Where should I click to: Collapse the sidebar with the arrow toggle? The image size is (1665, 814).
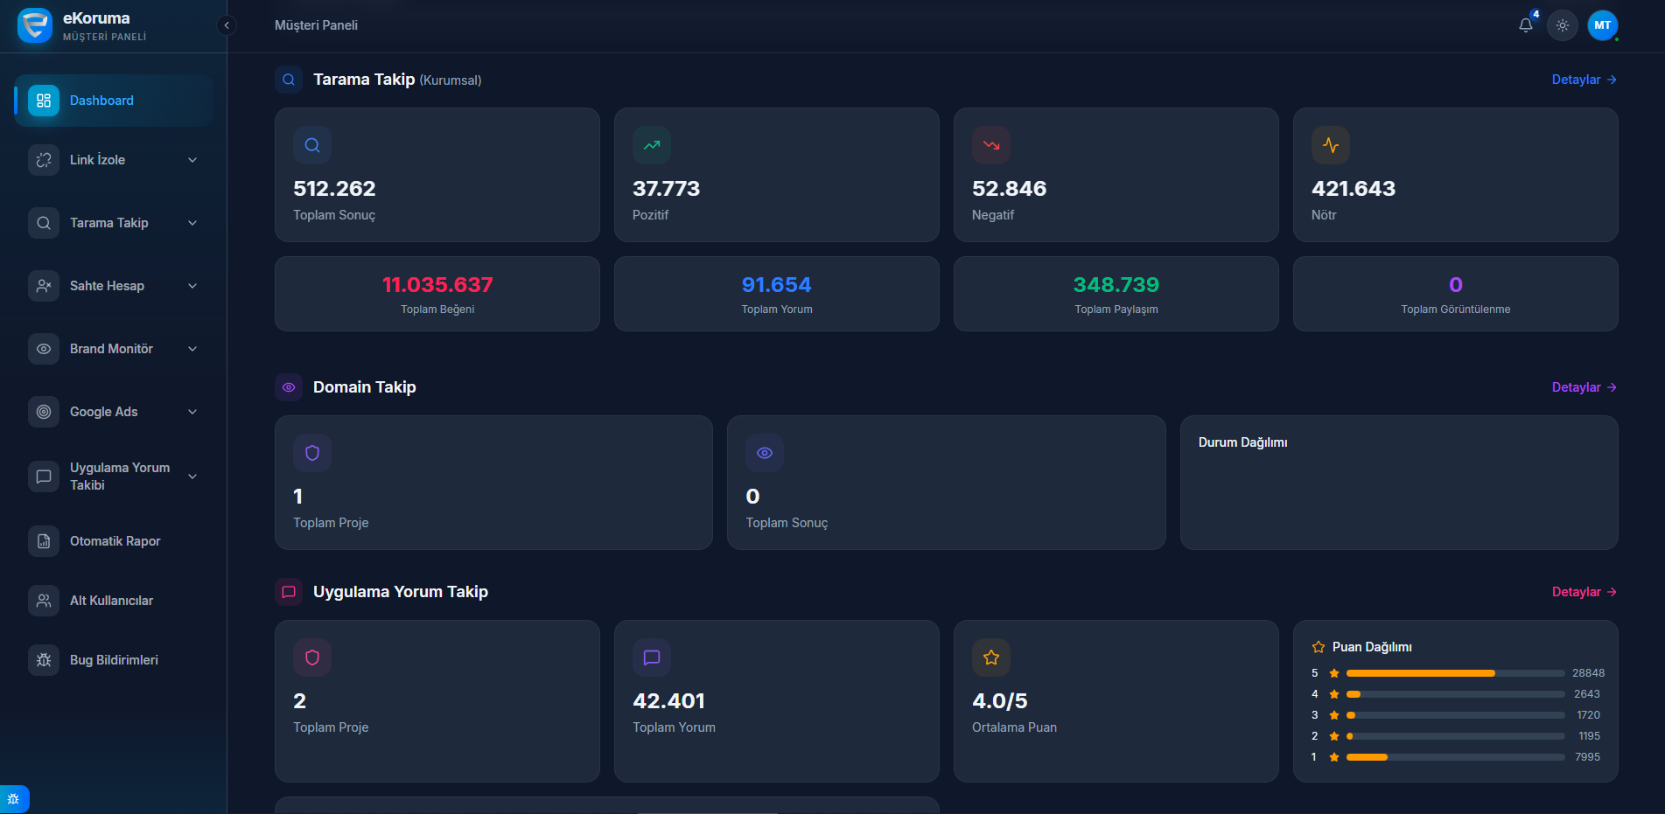(227, 25)
